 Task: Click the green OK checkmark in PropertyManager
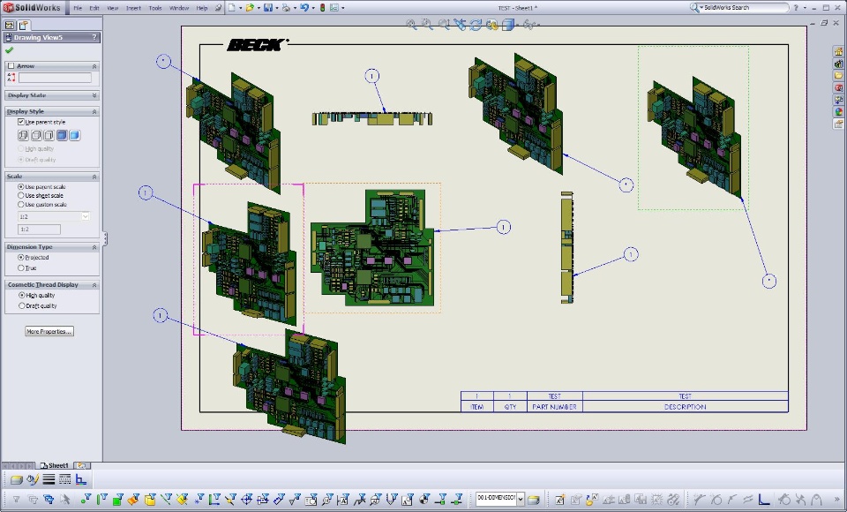click(x=9, y=50)
